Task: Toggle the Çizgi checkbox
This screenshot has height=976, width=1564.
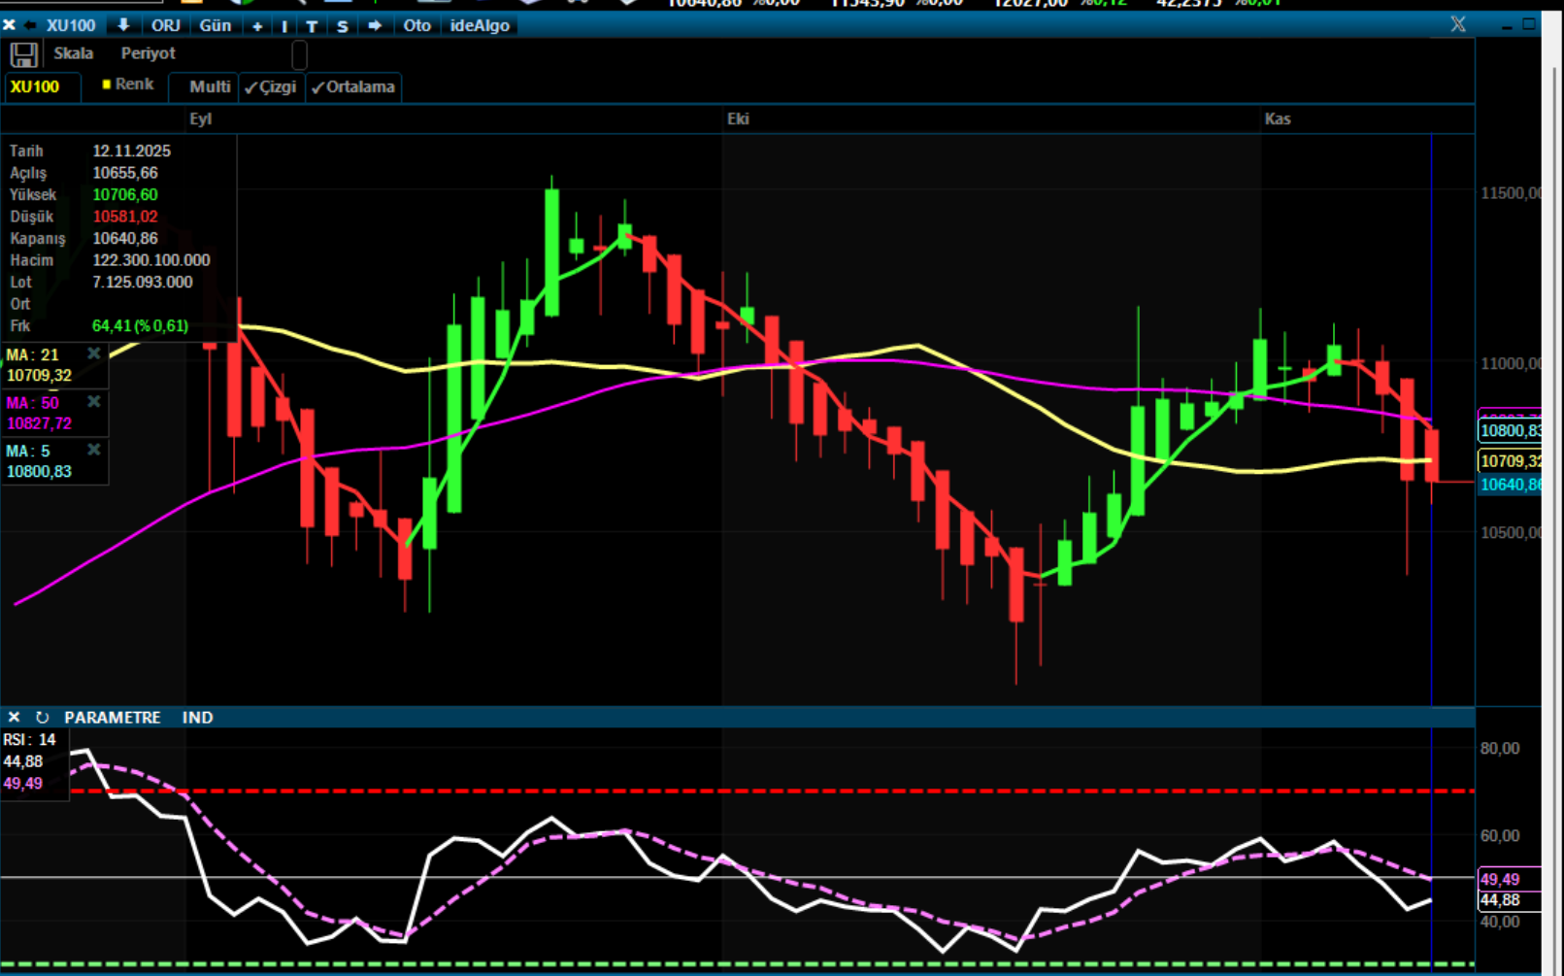Action: [271, 87]
